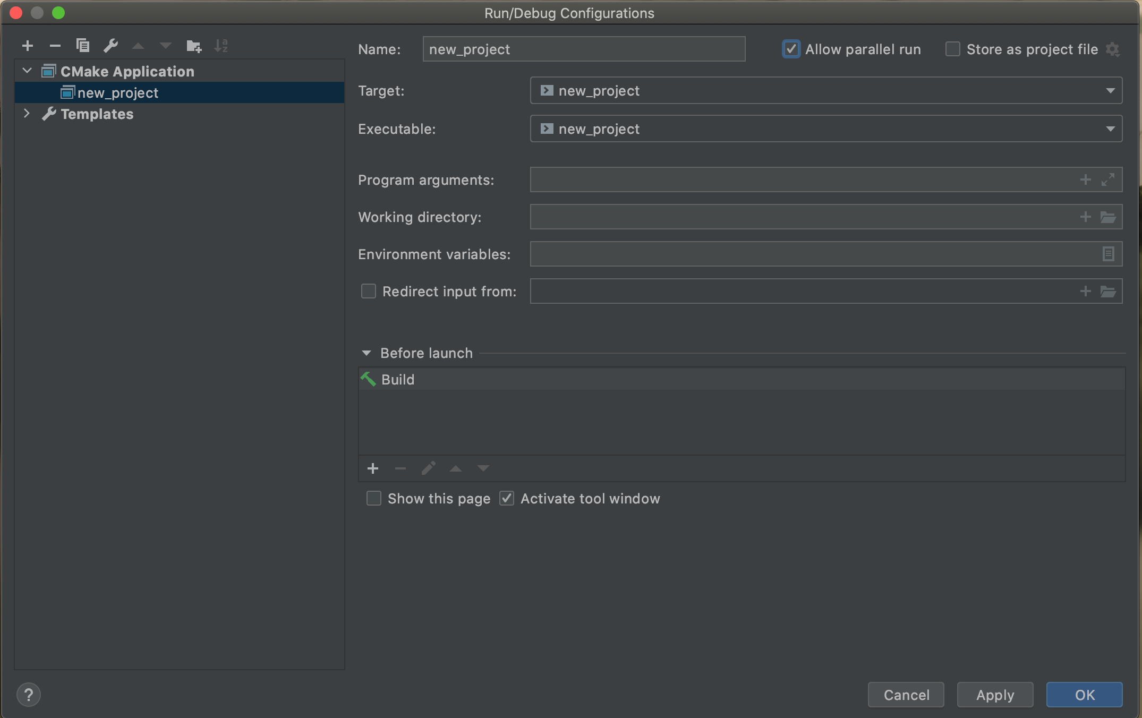Edit templates with the wrench toolbar icon

[x=110, y=46]
